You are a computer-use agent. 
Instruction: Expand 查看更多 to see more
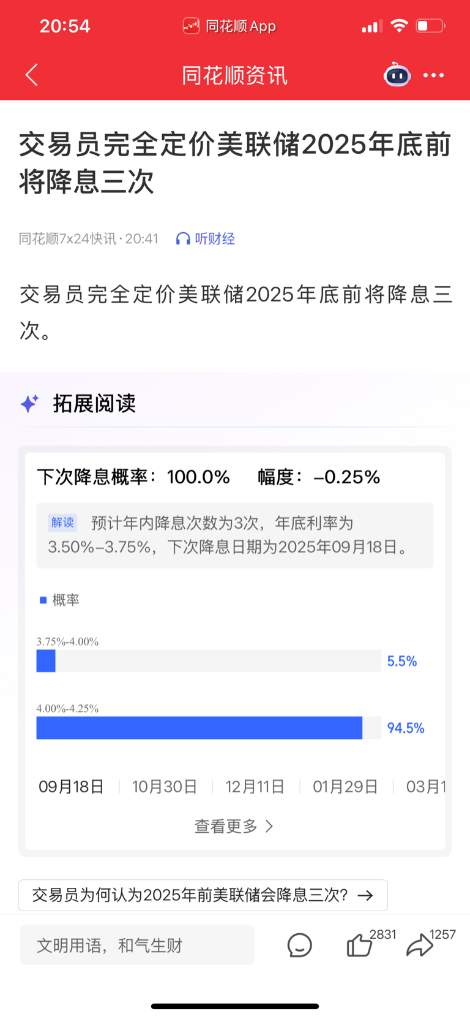[234, 826]
